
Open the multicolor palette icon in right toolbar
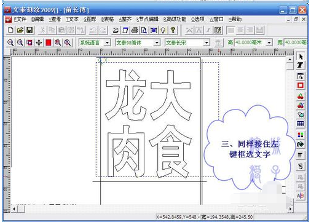301,135
